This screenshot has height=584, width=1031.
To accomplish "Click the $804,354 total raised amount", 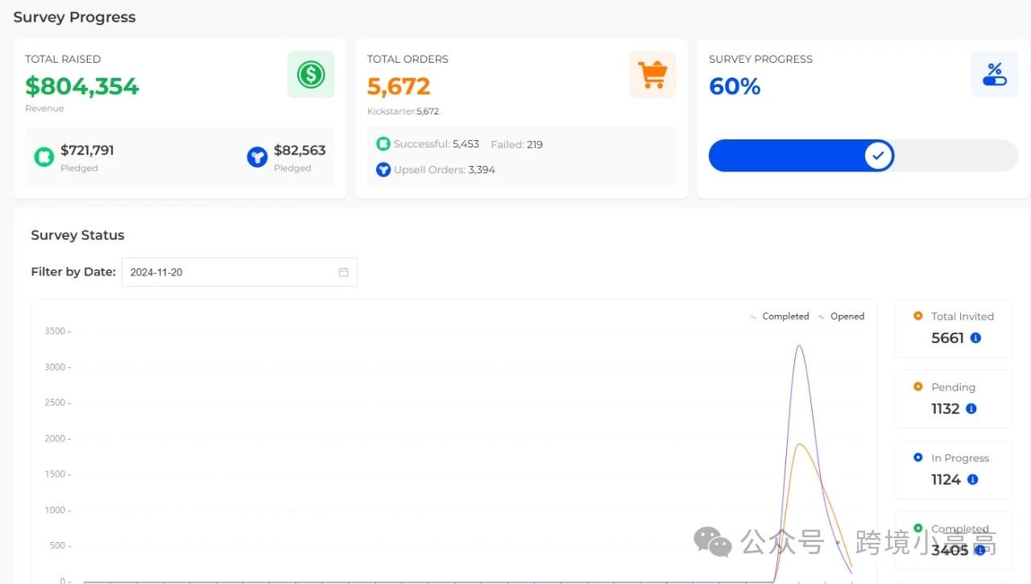I will (82, 86).
